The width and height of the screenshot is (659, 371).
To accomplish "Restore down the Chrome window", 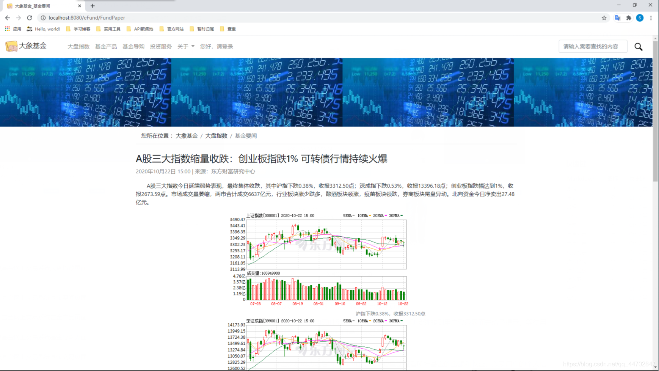I will [634, 5].
